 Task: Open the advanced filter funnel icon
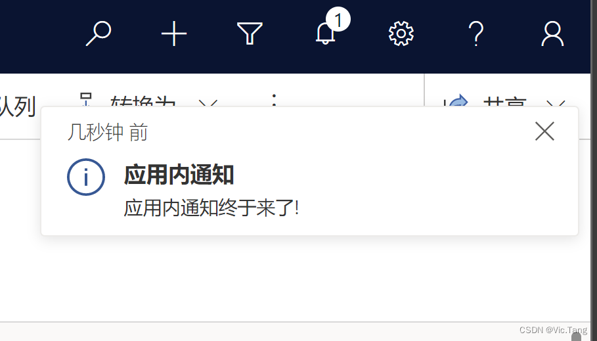[250, 34]
